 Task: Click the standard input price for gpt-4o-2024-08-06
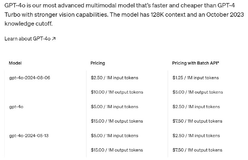(x=114, y=78)
